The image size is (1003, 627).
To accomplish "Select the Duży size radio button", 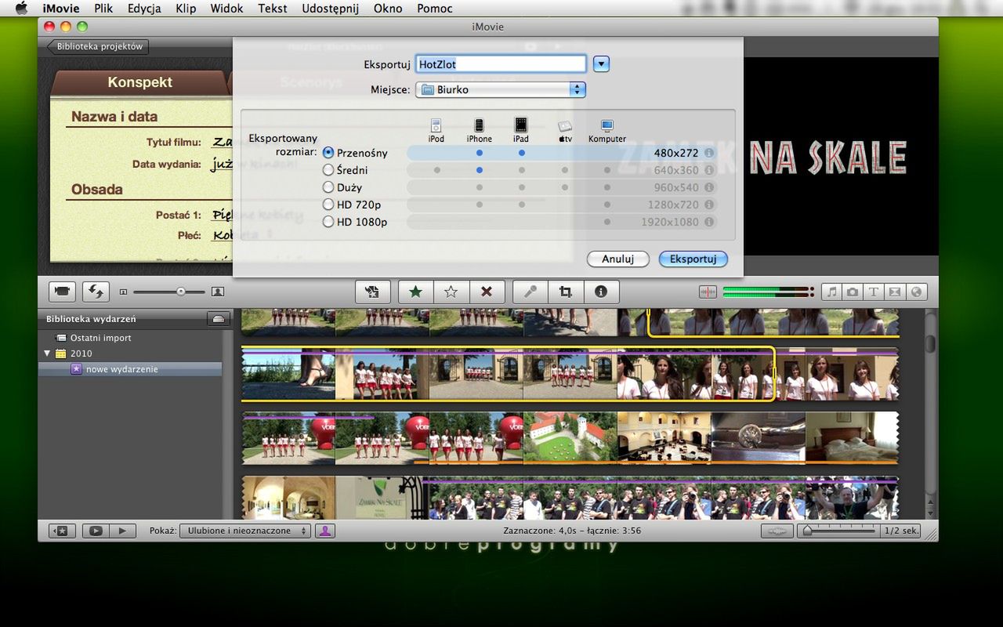I will [x=328, y=187].
